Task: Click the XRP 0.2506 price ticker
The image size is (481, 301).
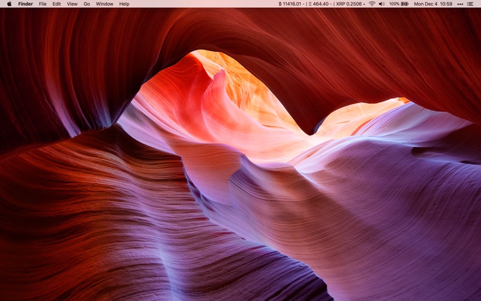Action: [349, 4]
